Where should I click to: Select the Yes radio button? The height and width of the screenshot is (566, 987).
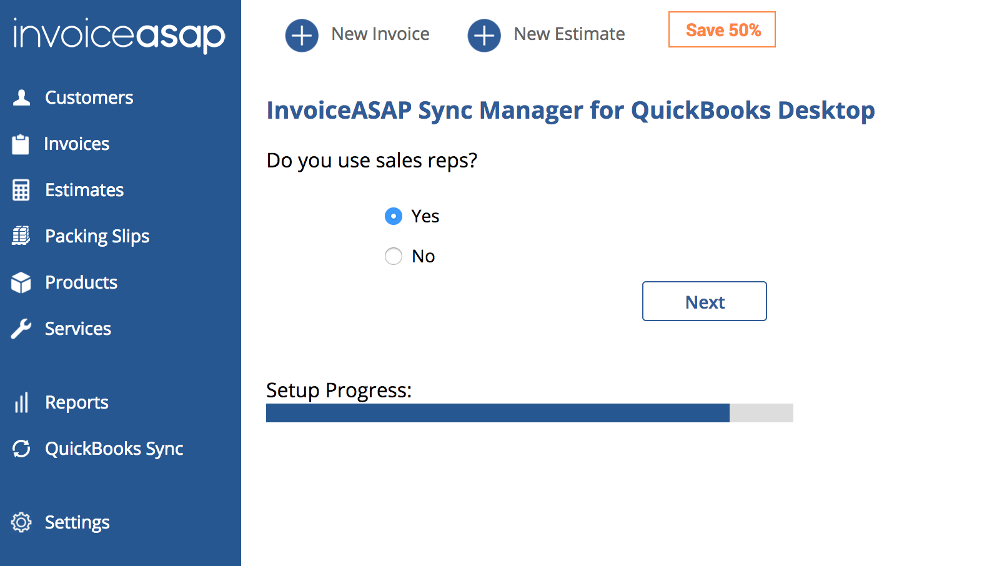[394, 216]
